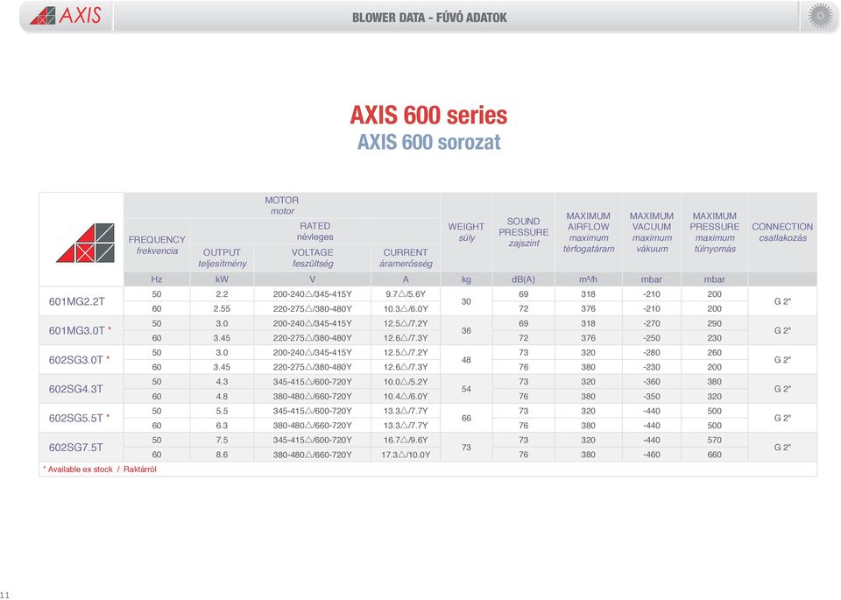Click model name 601MG2.2T
Viewport: 841px width, 600px height.
pyautogui.click(x=77, y=301)
